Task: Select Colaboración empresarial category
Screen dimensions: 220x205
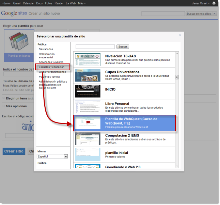Action: (47, 56)
